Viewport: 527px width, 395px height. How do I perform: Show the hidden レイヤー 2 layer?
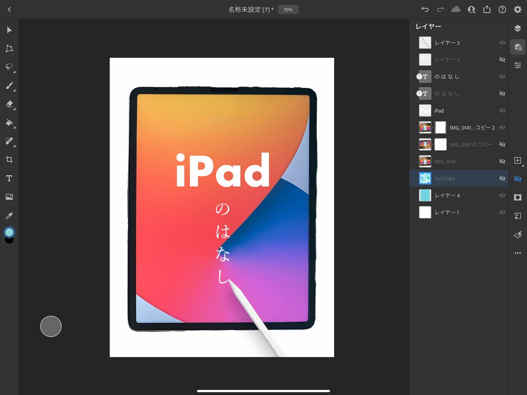coord(502,60)
